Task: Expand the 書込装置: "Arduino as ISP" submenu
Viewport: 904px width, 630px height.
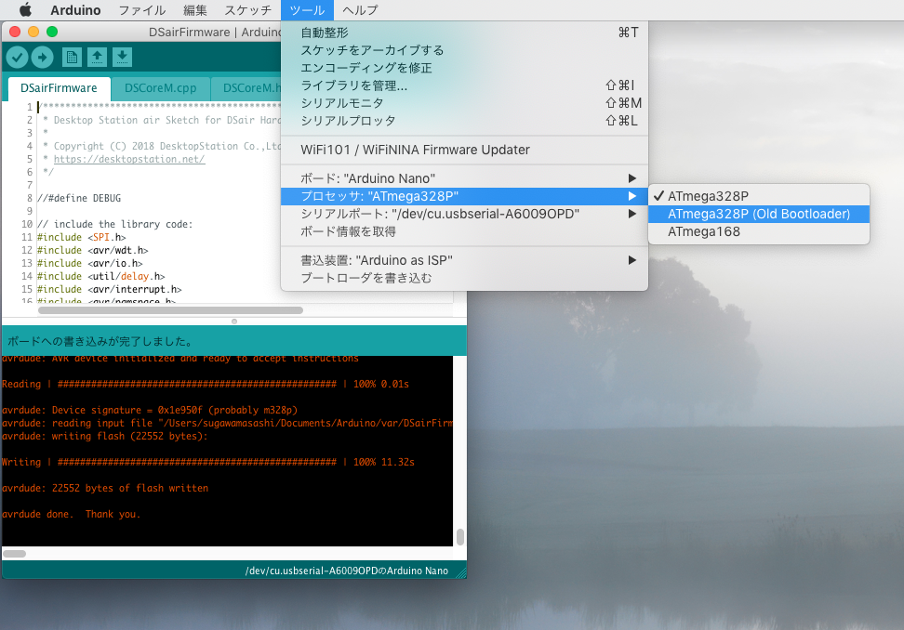Action: pos(464,260)
